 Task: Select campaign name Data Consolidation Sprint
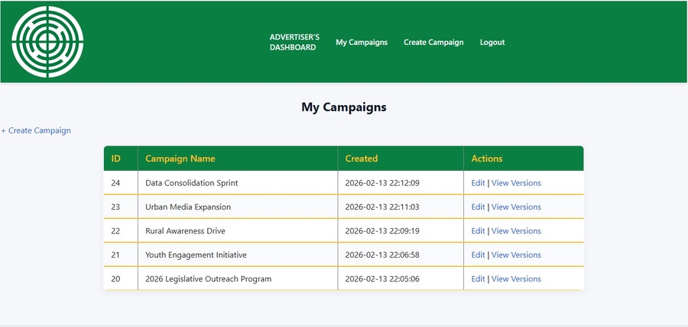click(192, 183)
